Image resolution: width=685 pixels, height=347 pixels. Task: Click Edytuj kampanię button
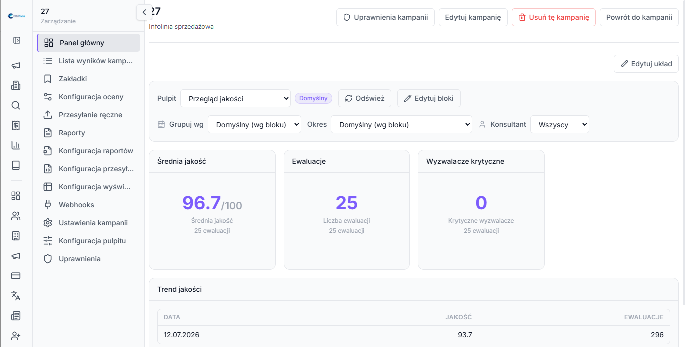coord(473,17)
